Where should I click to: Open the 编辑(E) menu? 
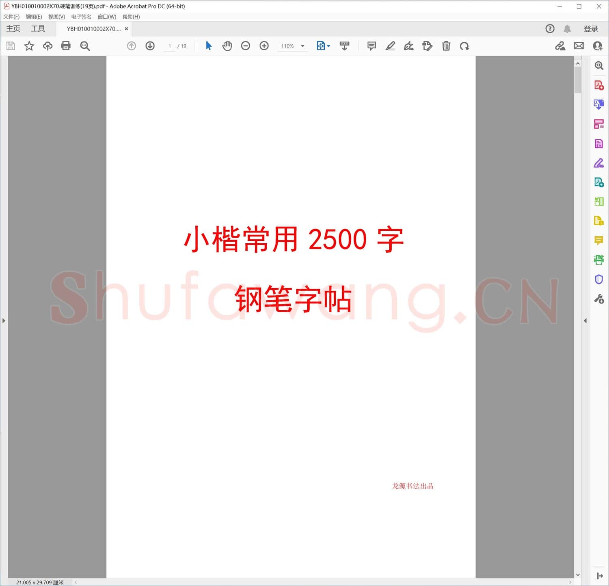click(x=34, y=17)
